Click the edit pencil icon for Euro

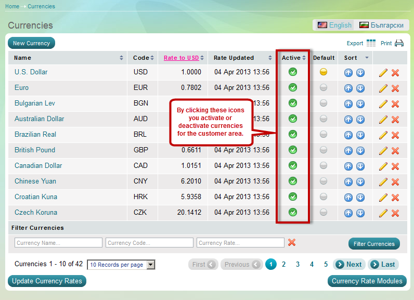383,88
